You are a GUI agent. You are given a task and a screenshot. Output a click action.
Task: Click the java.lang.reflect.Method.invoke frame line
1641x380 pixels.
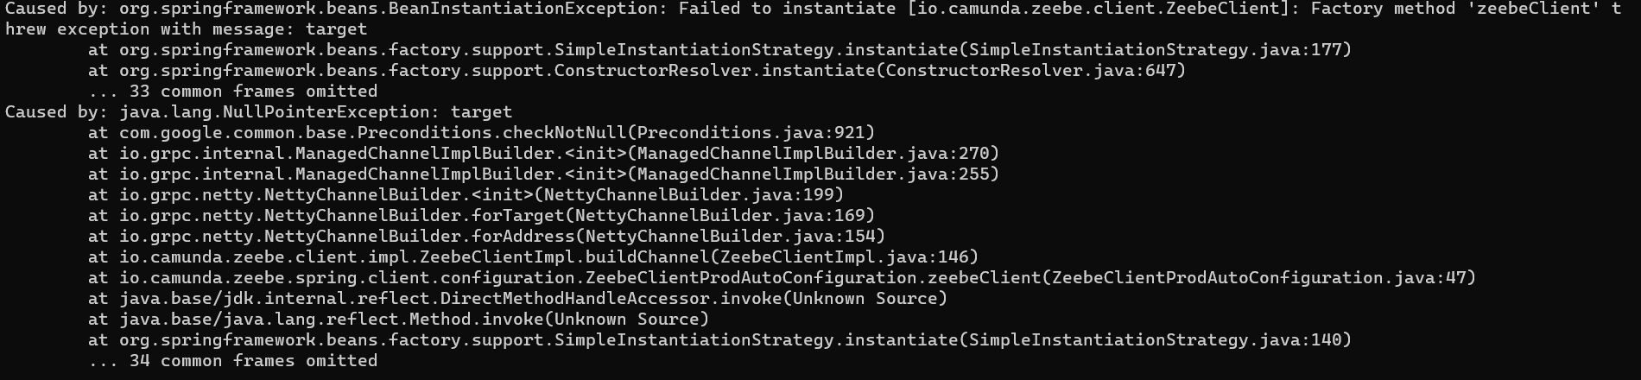point(399,320)
